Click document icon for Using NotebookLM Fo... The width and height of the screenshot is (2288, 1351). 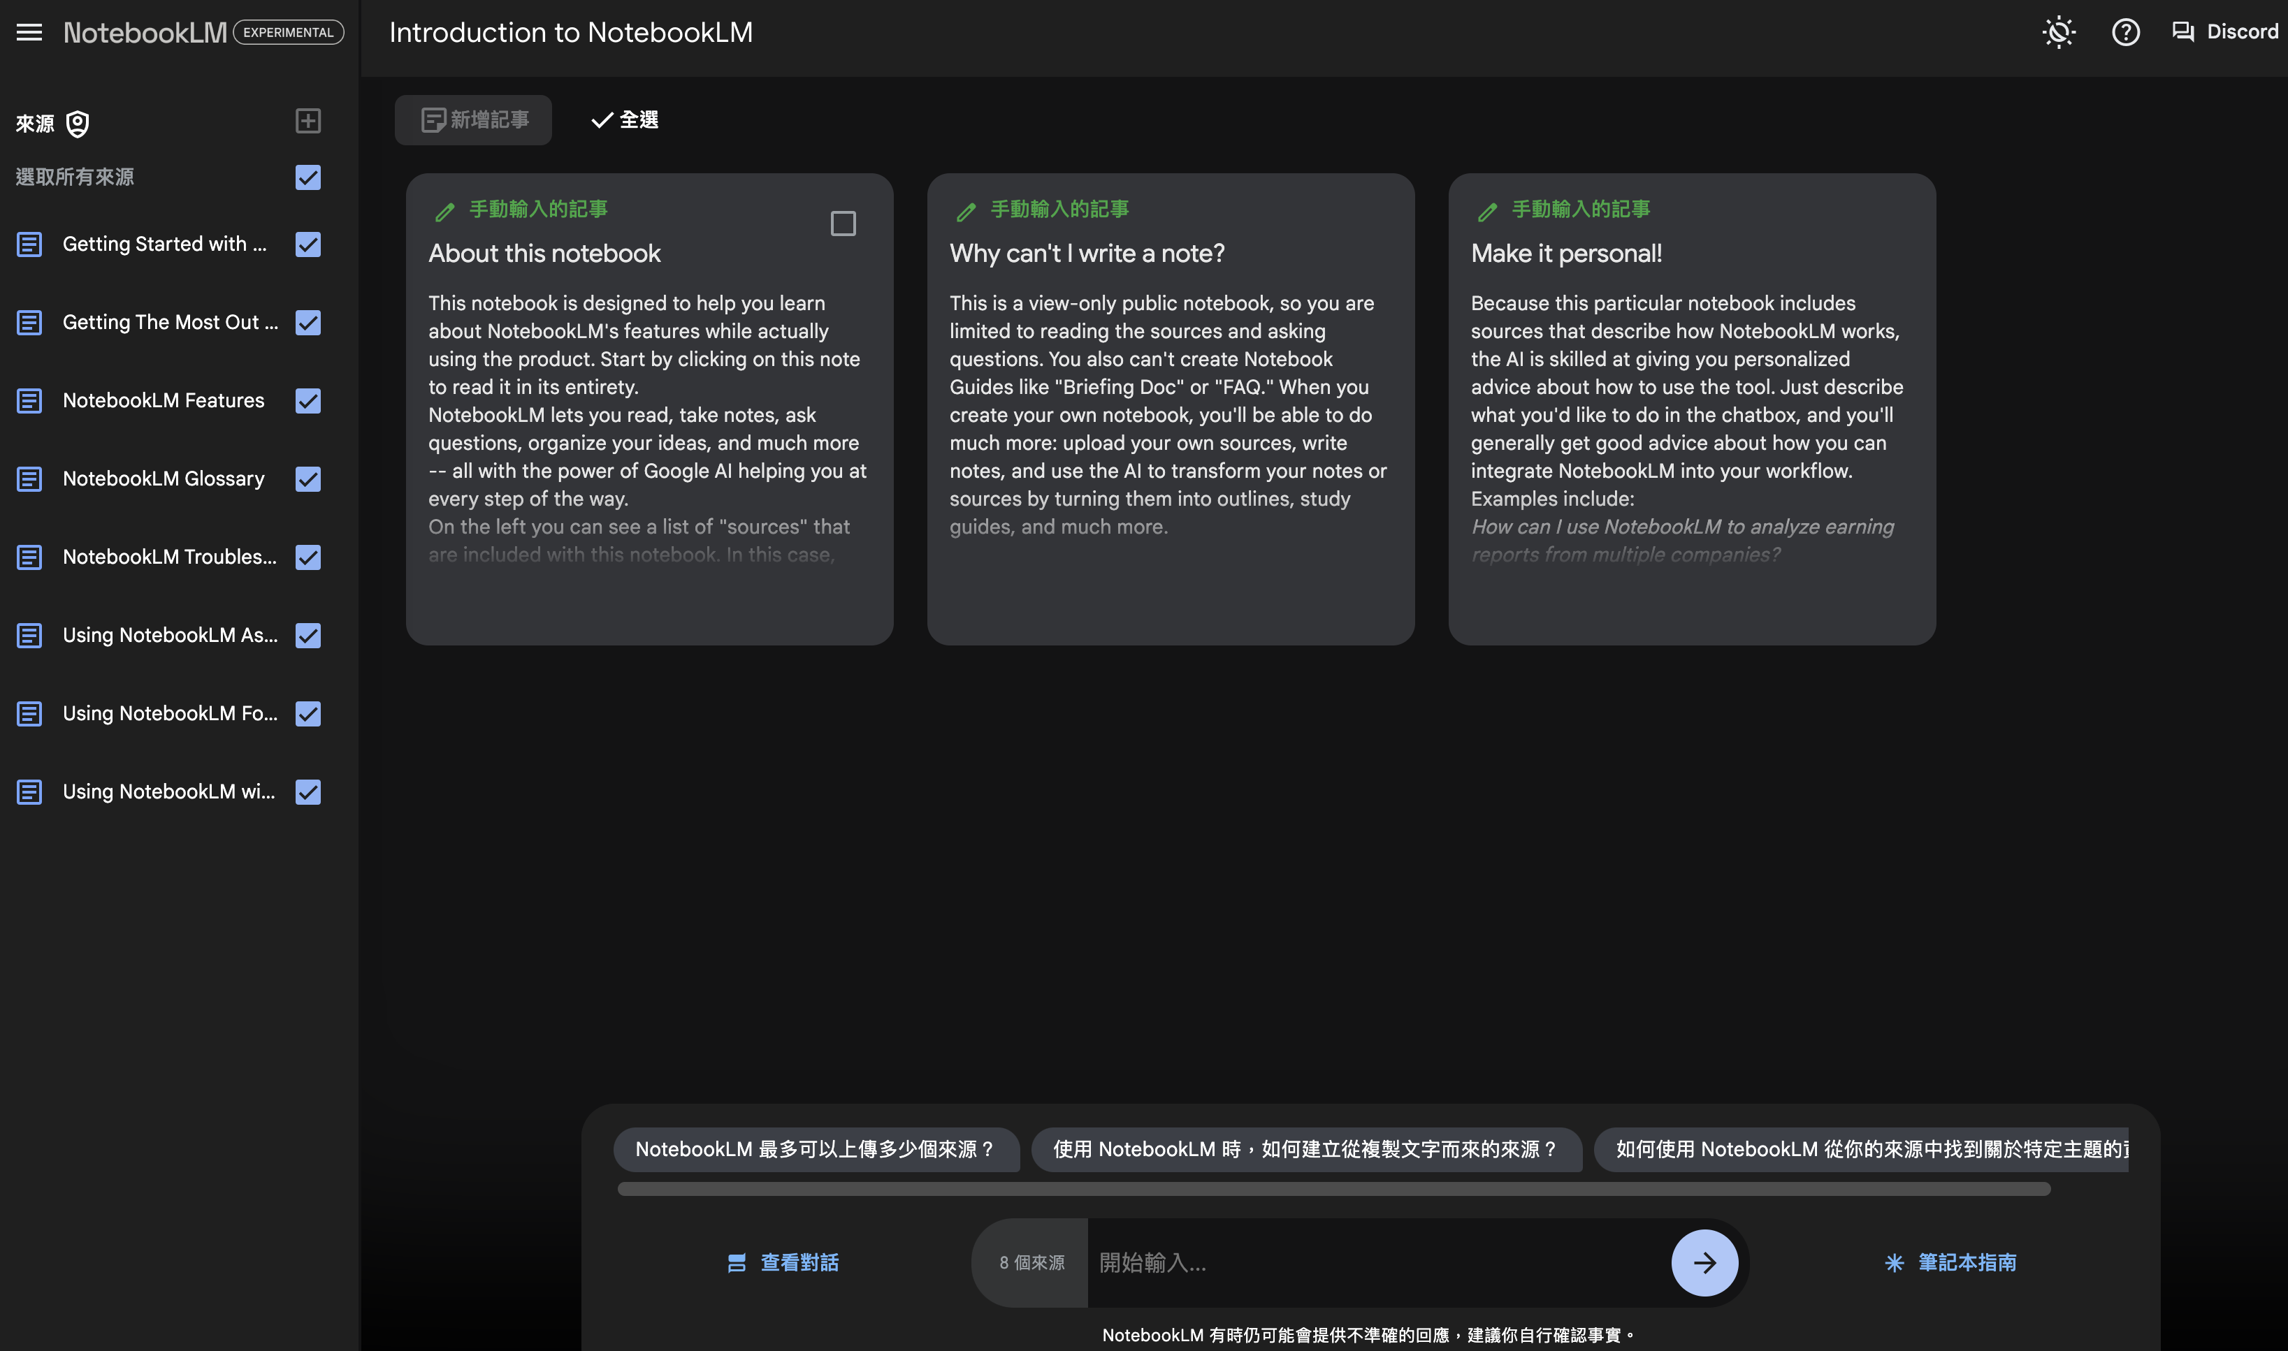(x=29, y=714)
